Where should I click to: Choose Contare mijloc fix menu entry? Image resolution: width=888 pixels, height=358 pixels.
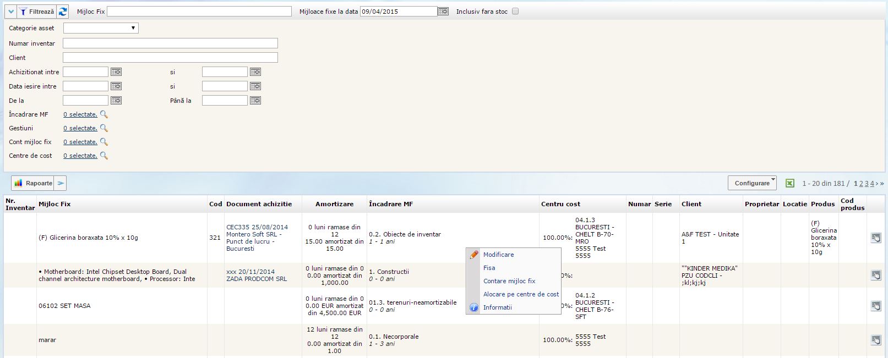point(509,281)
